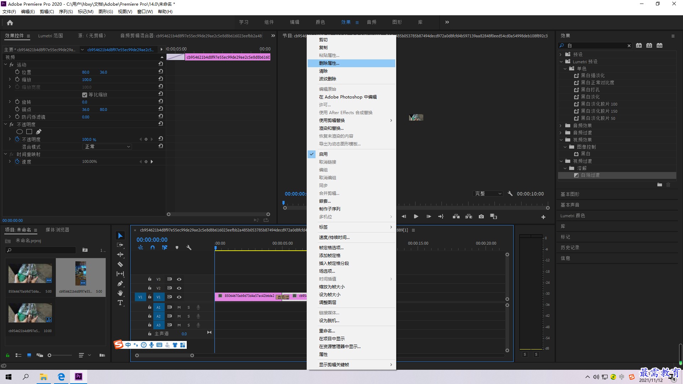The height and width of the screenshot is (384, 683).
Task: Toggle animation stopwatch for Position
Action: tap(17, 72)
